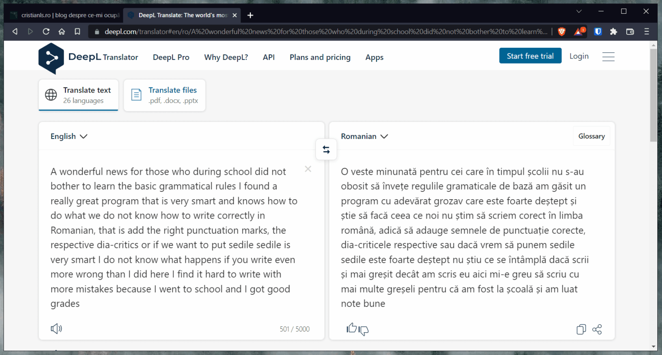662x355 pixels.
Task: Click the Start free trial button
Action: (530, 56)
